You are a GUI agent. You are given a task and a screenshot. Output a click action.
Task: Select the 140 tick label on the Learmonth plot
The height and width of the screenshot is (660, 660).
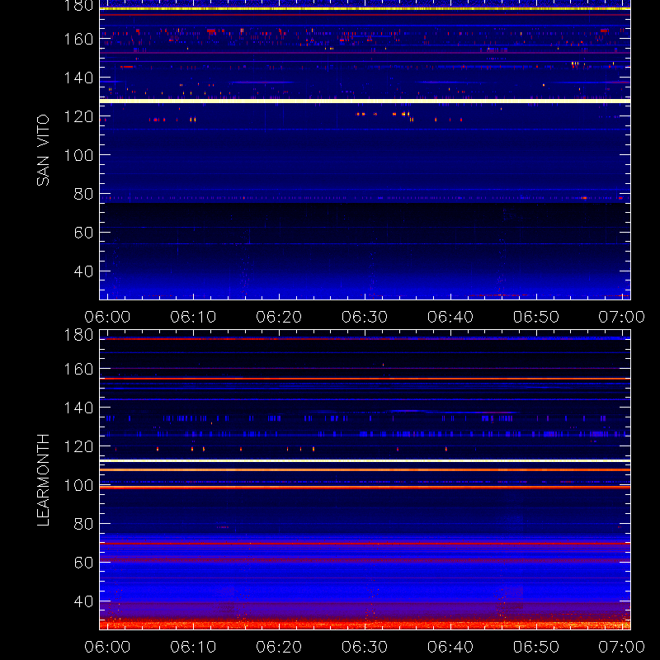pos(78,408)
